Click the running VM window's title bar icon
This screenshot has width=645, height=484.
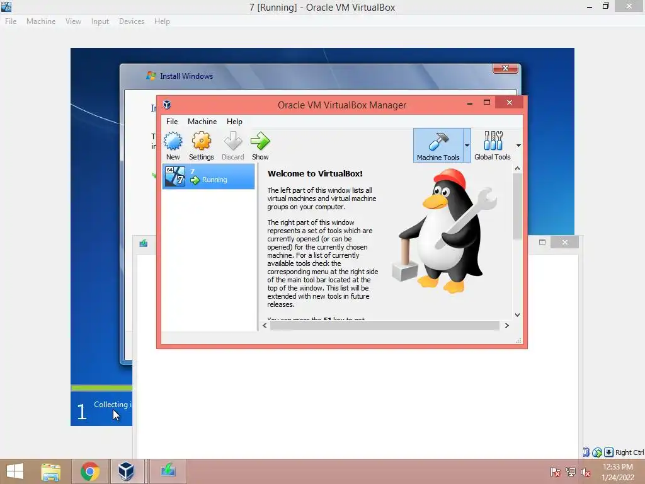6,6
